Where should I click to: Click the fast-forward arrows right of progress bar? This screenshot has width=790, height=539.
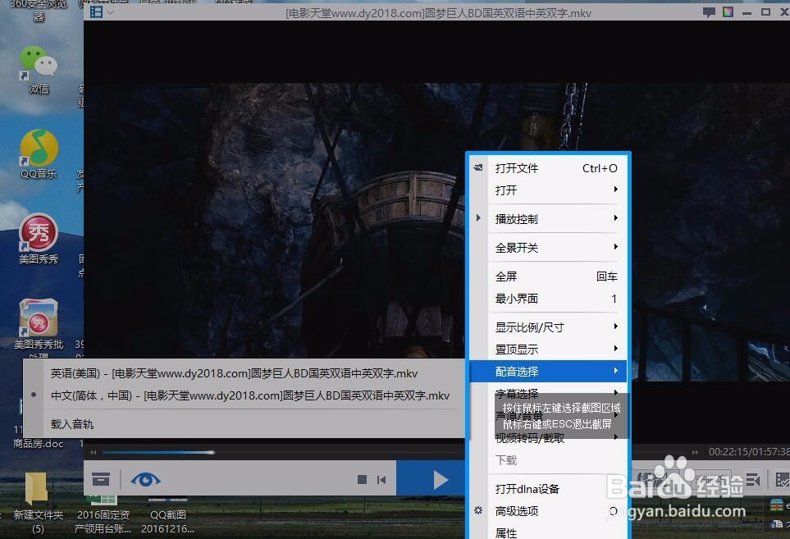tap(695, 452)
